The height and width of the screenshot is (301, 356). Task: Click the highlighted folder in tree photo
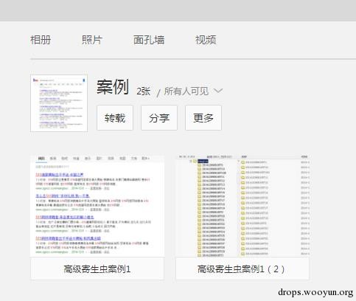click(203, 162)
